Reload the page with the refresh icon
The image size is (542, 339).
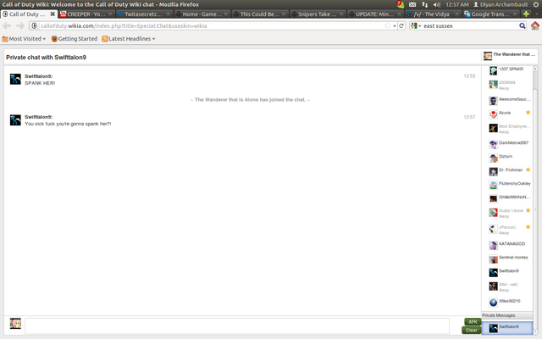(x=401, y=25)
